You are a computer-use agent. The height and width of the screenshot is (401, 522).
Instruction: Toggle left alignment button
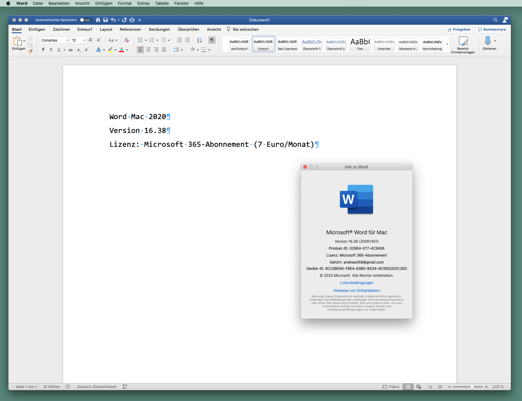[141, 50]
